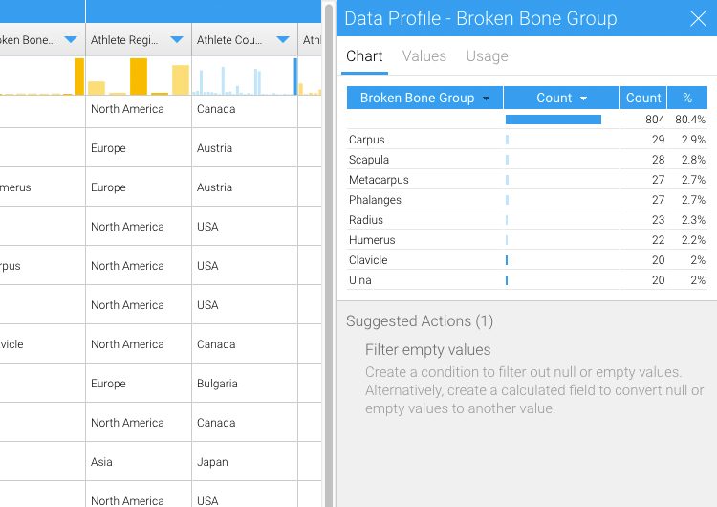Viewport: 717px width, 507px height.
Task: Select the Scapula row
Action: tap(527, 160)
